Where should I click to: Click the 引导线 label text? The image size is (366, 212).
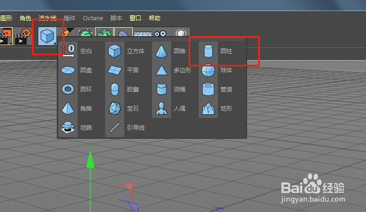click(x=136, y=128)
